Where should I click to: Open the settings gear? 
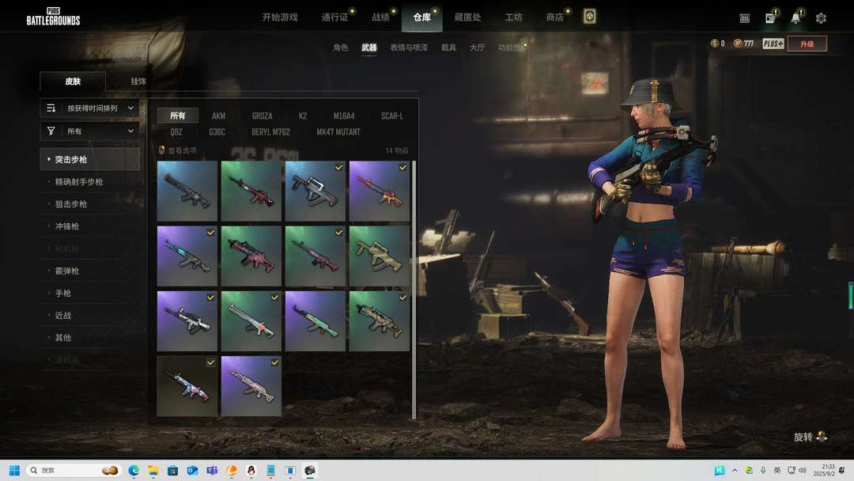(821, 18)
